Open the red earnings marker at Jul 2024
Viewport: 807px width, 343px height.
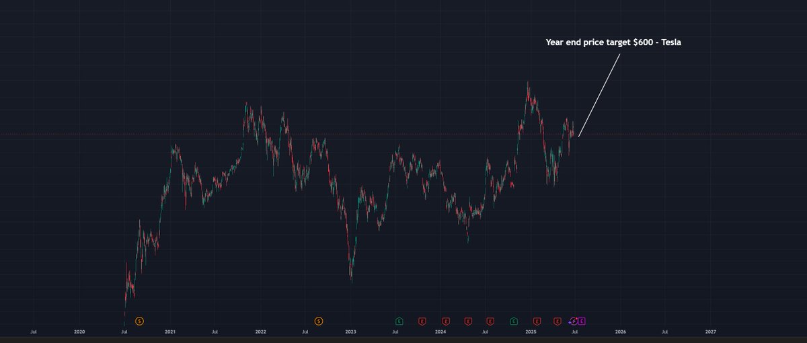tap(490, 321)
